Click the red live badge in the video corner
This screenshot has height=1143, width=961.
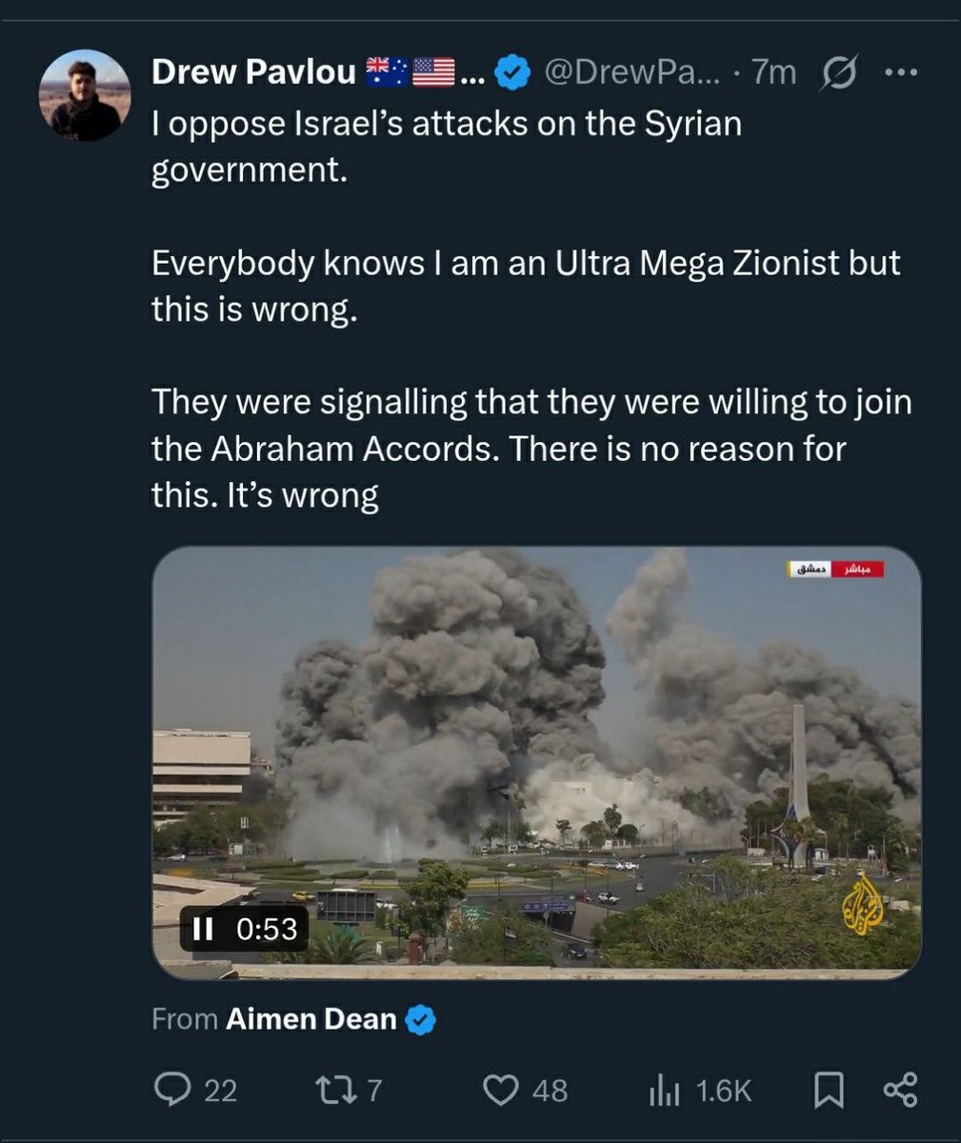[x=858, y=569]
